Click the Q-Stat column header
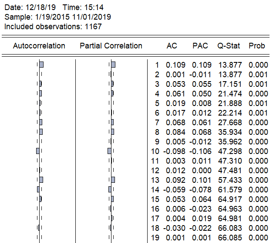The width and height of the screenshot is (273, 243). click(229, 46)
